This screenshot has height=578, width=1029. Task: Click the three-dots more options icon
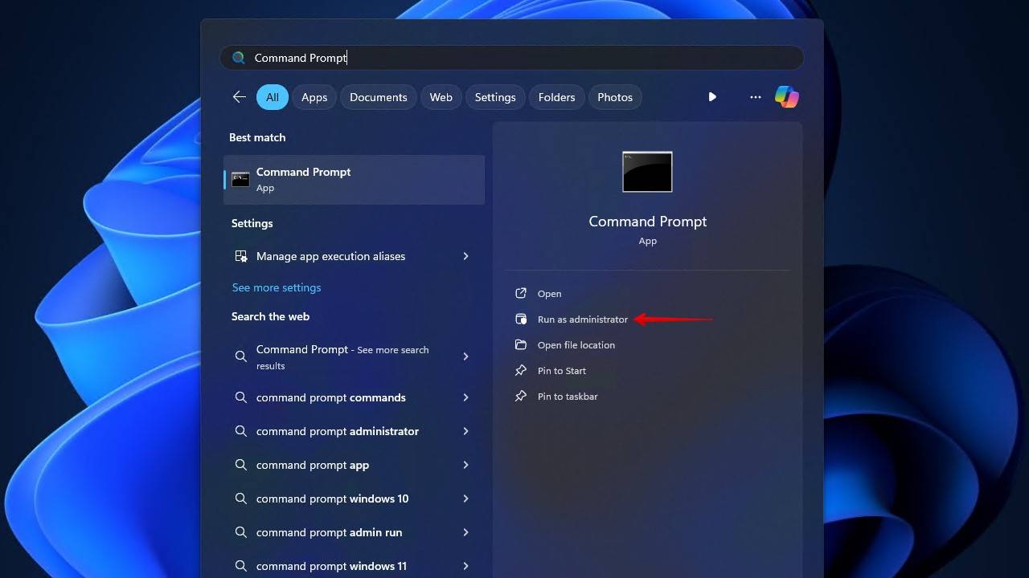(755, 97)
